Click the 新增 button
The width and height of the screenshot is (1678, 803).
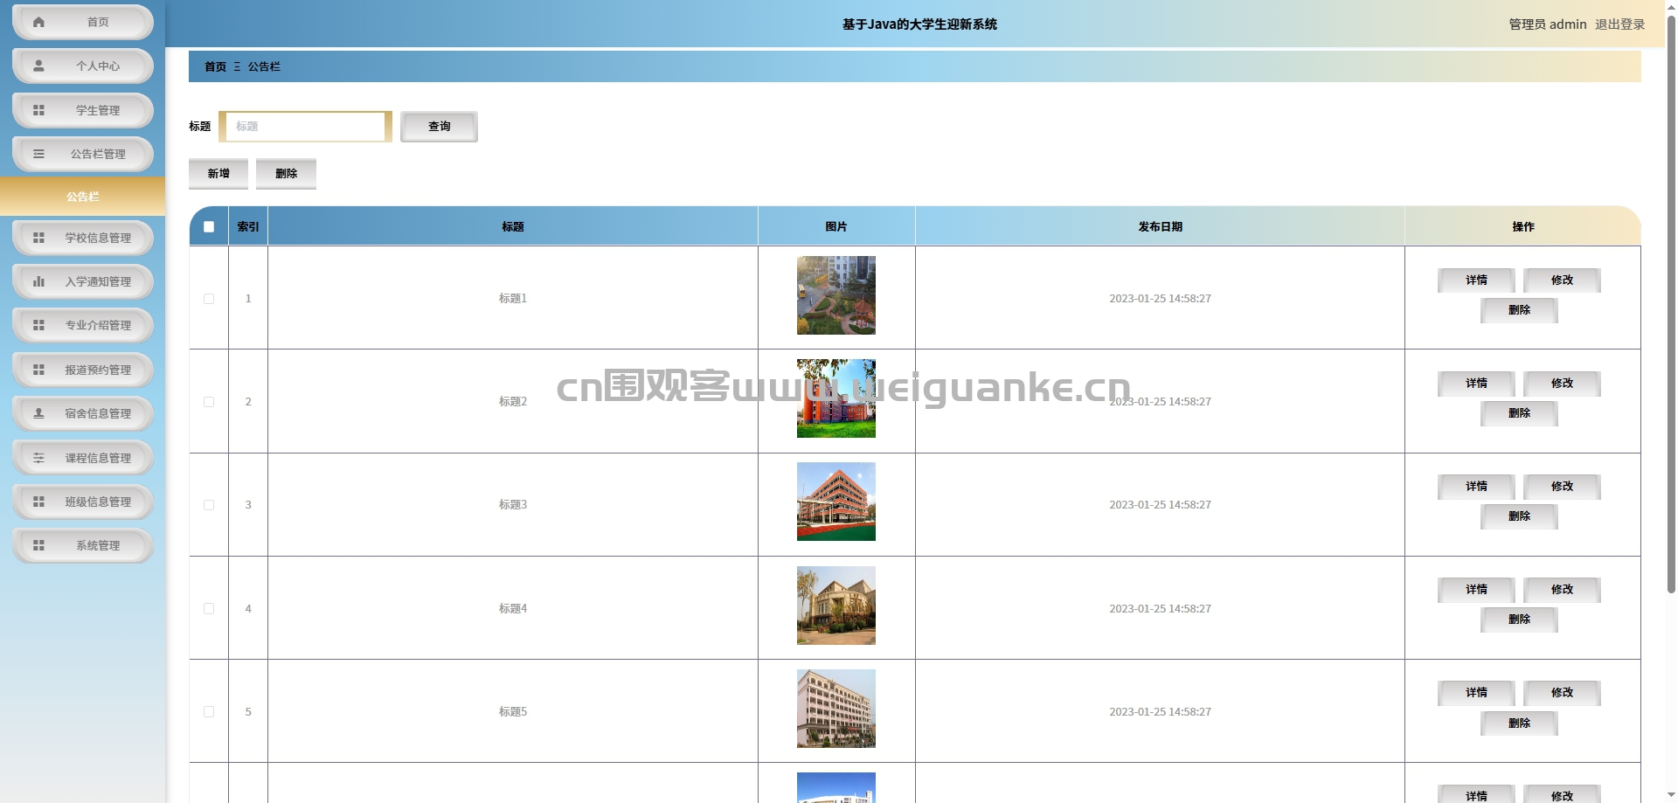218,174
